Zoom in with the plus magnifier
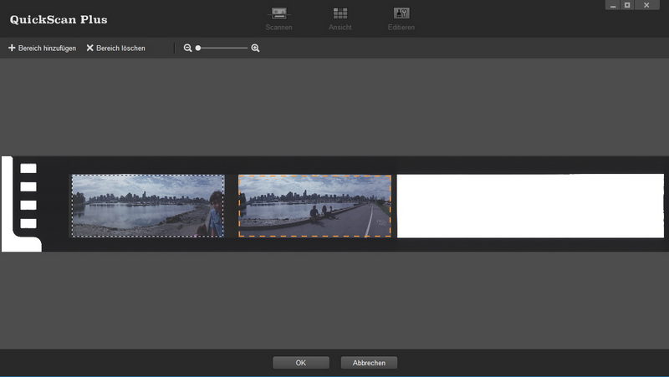Viewport: 669px width, 377px height. pyautogui.click(x=255, y=48)
